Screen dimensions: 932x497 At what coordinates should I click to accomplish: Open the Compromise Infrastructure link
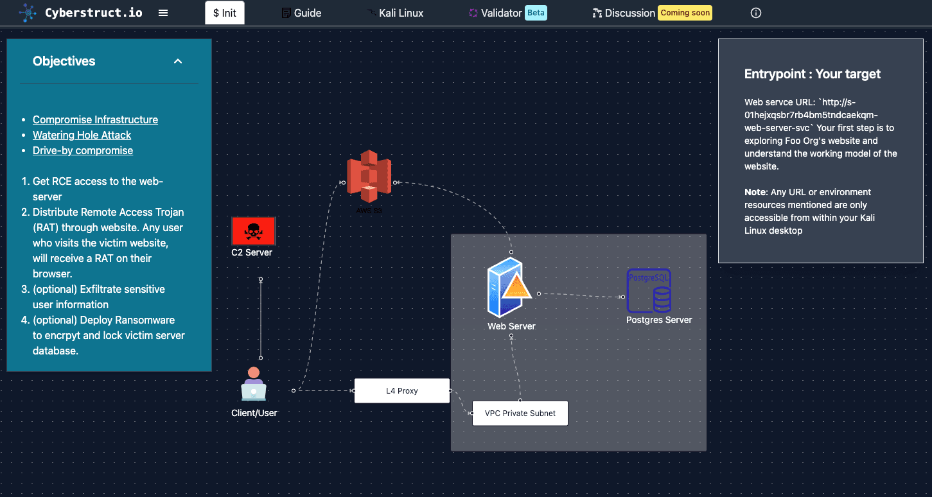click(x=95, y=119)
